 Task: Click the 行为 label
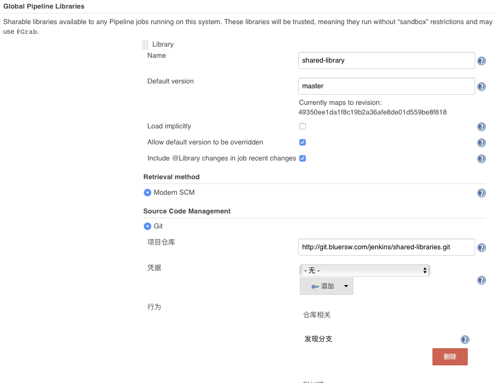click(x=154, y=307)
